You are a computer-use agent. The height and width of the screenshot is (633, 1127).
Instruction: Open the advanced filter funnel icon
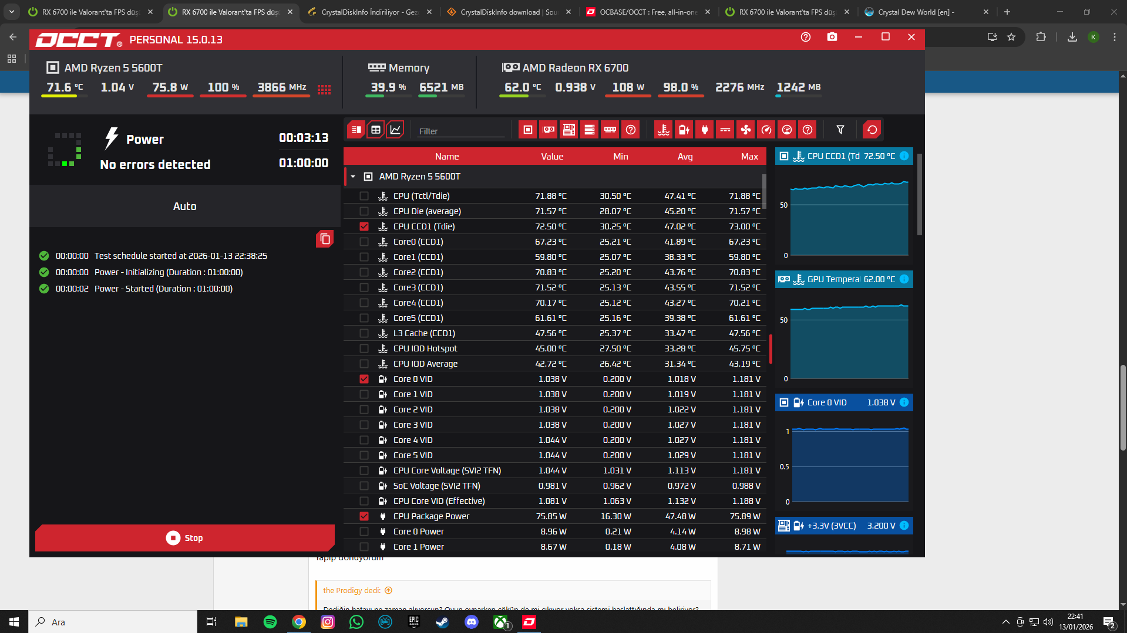point(840,130)
